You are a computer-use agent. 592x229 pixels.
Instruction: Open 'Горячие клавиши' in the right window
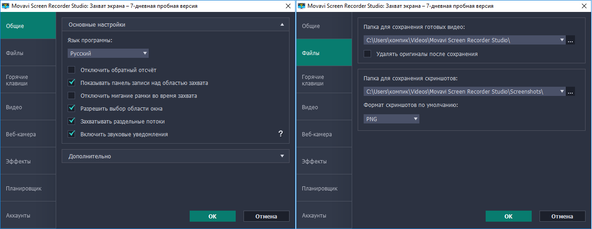point(324,80)
